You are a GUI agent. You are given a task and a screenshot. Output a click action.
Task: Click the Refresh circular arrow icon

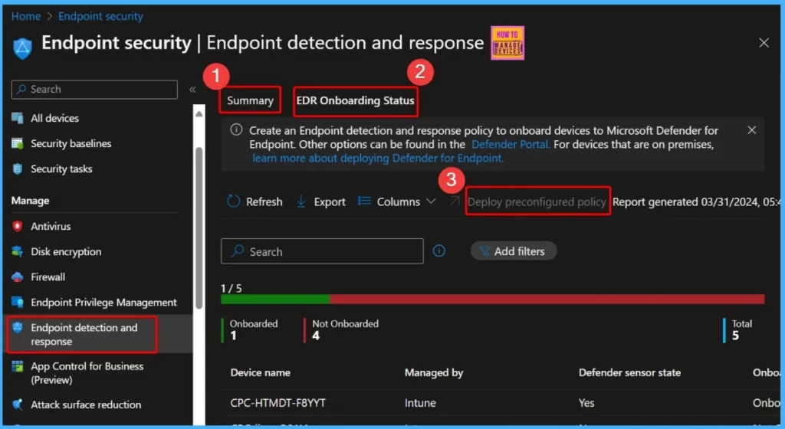click(234, 201)
